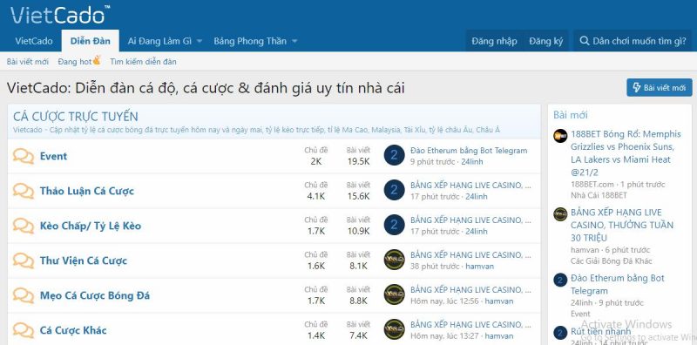Open the Event forum link
This screenshot has height=345, width=697.
[x=53, y=156]
